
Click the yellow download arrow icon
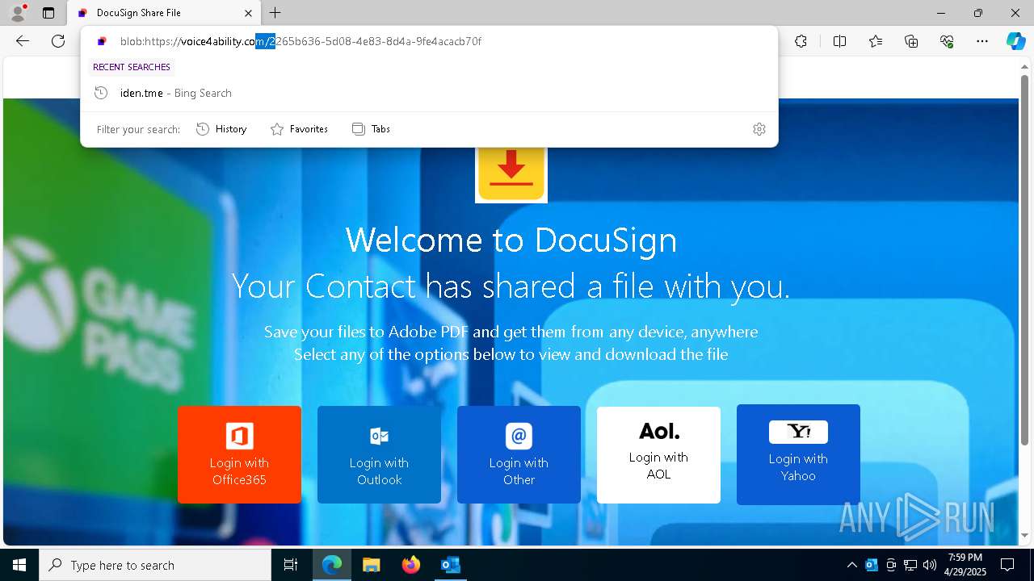coord(511,173)
